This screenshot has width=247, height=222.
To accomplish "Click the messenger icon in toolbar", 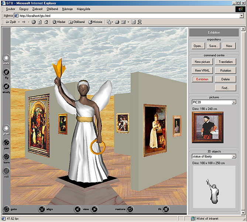I will point(140,22).
